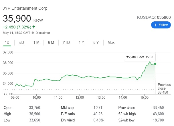This screenshot has width=174, height=126.
Task: Show the Max chart range
Action: click(x=111, y=42)
